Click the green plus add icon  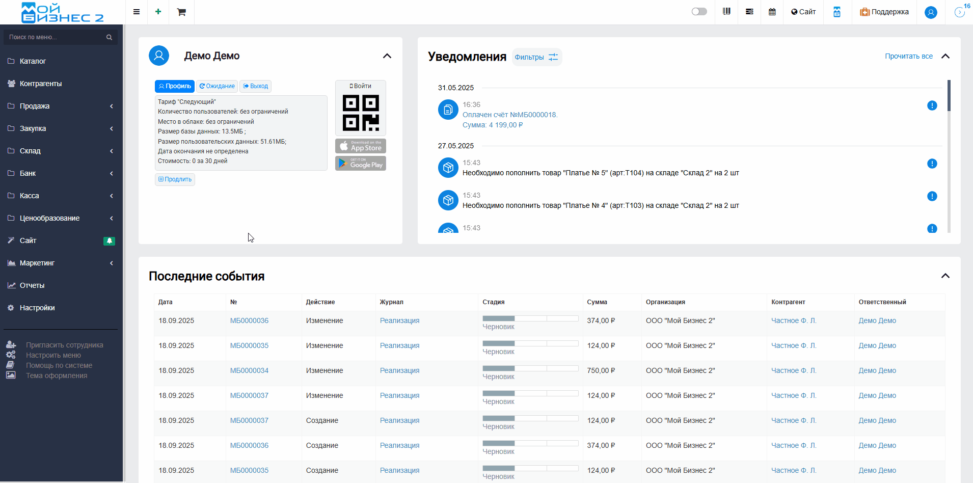pyautogui.click(x=158, y=12)
